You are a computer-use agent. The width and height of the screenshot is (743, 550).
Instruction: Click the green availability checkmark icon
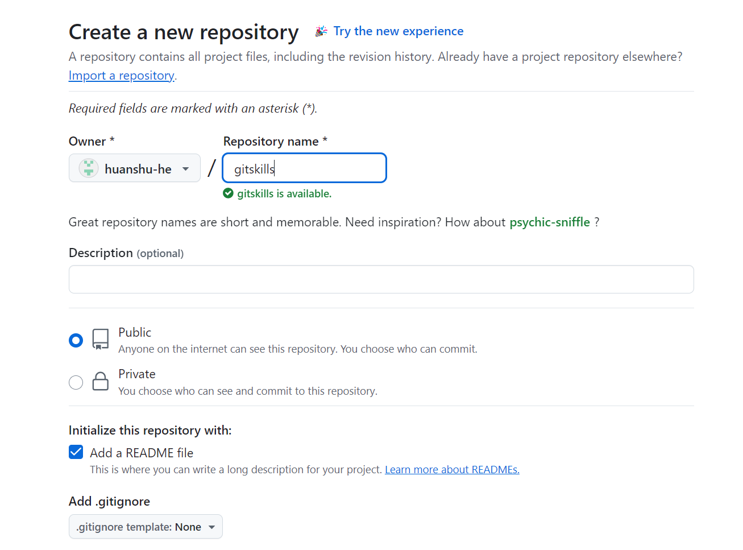(229, 193)
